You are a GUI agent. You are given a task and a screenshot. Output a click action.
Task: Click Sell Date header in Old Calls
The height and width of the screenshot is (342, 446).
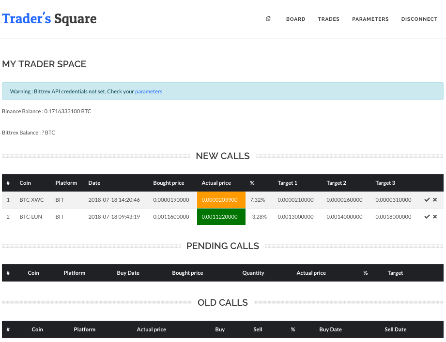click(x=395, y=329)
